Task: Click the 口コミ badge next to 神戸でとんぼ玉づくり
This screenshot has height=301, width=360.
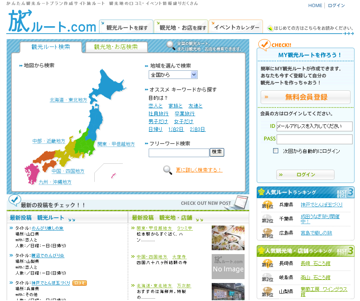Action: pos(79,283)
